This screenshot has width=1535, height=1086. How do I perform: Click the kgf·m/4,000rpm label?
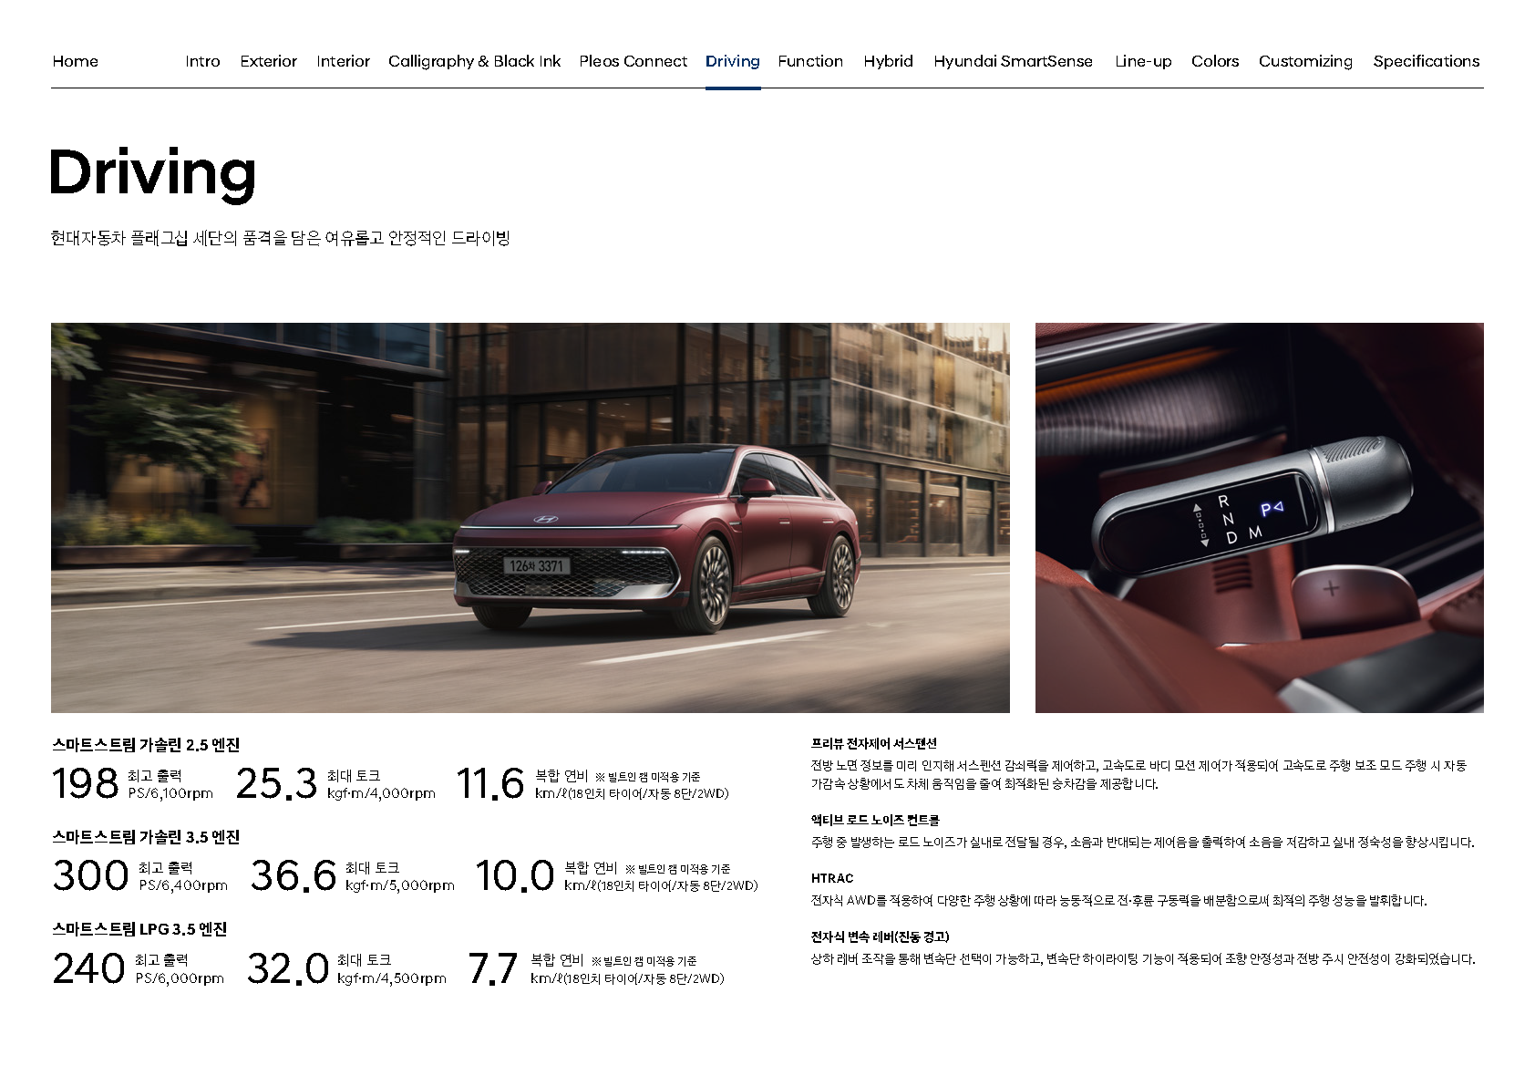381,793
